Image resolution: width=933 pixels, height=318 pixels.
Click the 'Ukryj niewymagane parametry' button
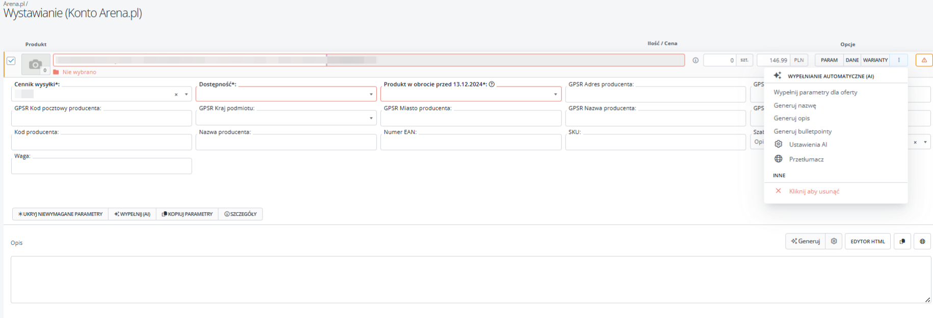coord(60,214)
